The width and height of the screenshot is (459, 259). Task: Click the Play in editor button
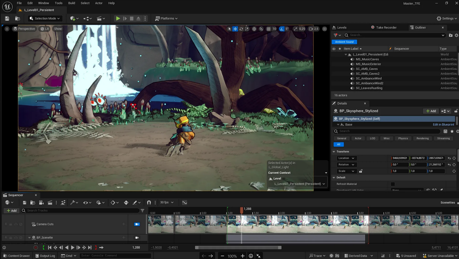point(118,19)
